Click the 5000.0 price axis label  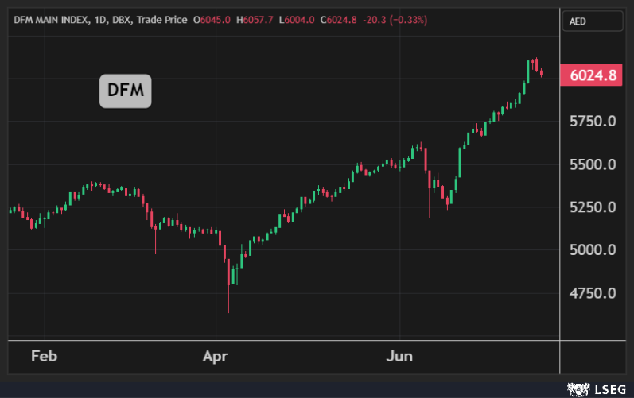pos(593,250)
